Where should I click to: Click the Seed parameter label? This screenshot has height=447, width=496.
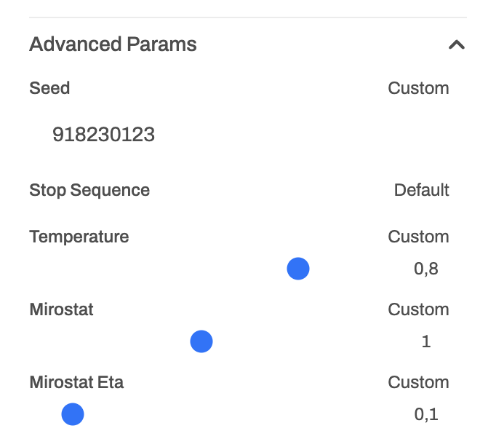pyautogui.click(x=49, y=89)
